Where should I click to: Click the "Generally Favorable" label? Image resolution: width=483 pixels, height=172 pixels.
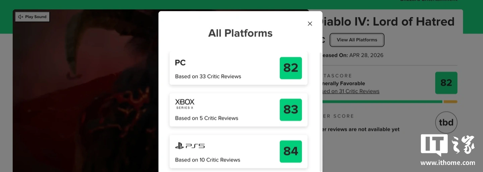pos(343,83)
